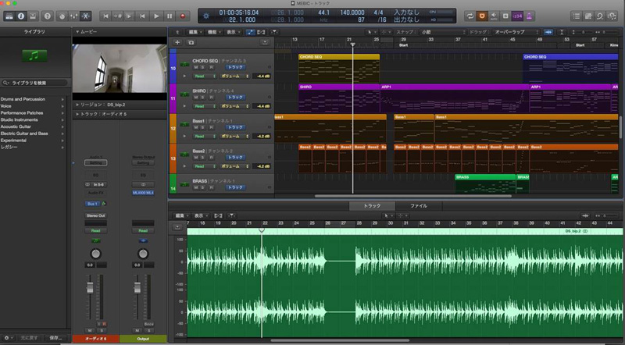Solo the SHIRO track

coord(203,98)
